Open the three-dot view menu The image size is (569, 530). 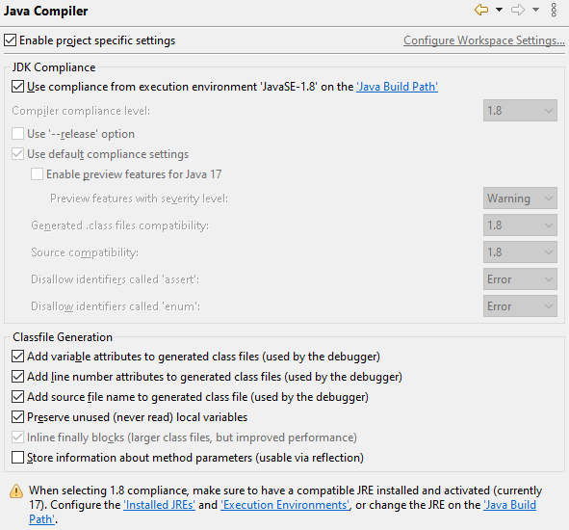pyautogui.click(x=554, y=10)
